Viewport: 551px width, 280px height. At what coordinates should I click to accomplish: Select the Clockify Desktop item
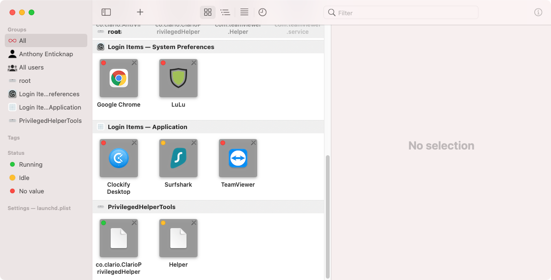[x=119, y=158]
